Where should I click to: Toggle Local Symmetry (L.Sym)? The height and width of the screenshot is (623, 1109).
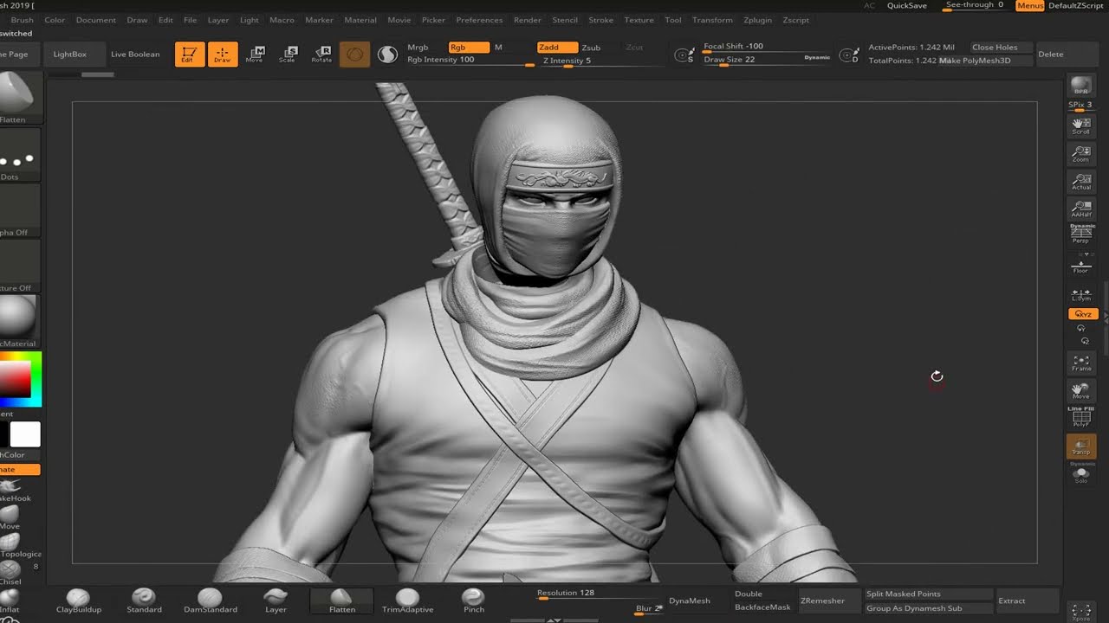pyautogui.click(x=1081, y=295)
